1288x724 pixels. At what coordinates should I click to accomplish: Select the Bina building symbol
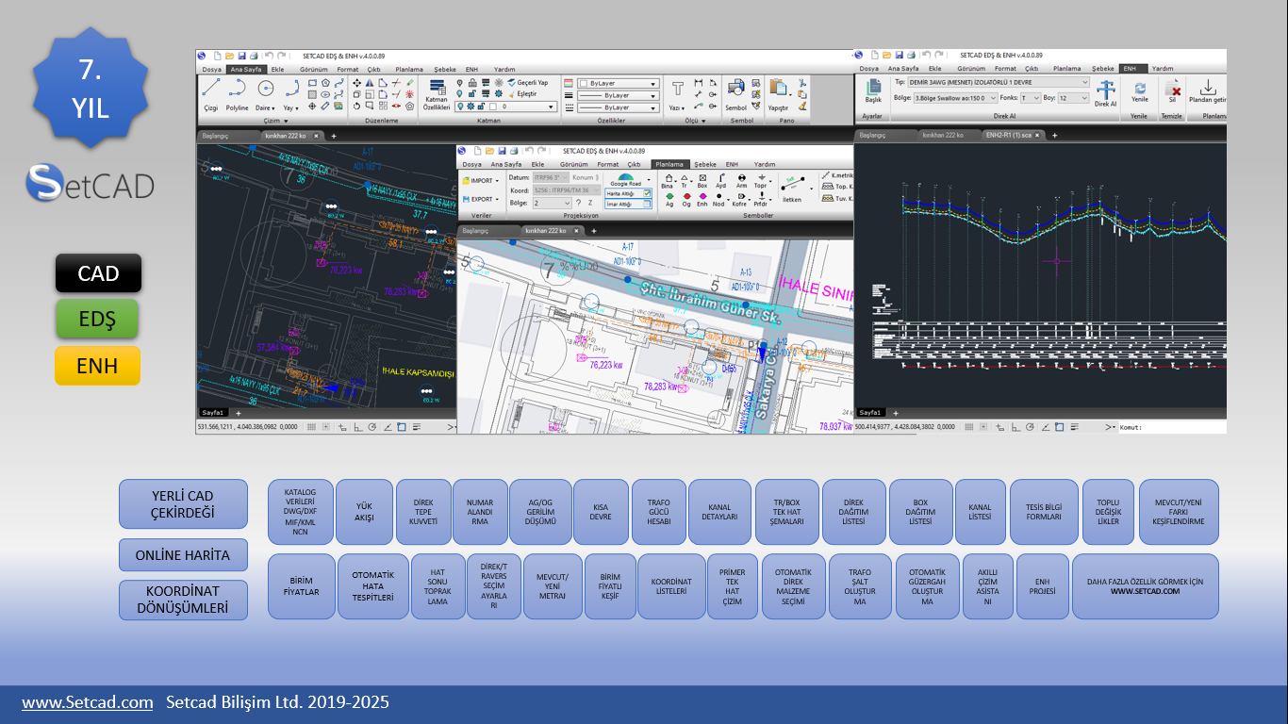click(668, 180)
